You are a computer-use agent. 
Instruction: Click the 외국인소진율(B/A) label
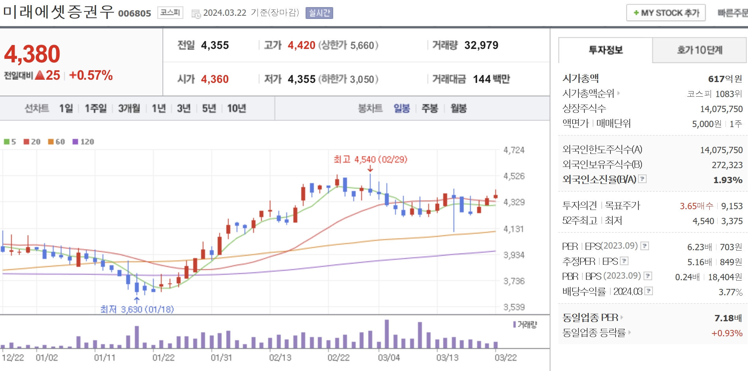pos(599,179)
